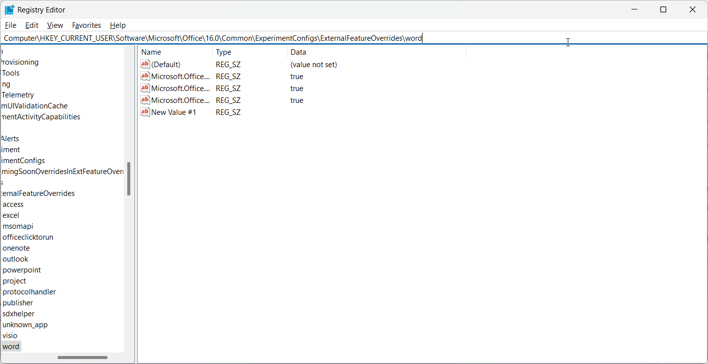708x364 pixels.
Task: Click the registry path address bar
Action: 354,38
